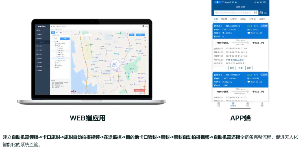Click the red button at the map bottom right
The image size is (305, 149).
pyautogui.click(x=139, y=90)
